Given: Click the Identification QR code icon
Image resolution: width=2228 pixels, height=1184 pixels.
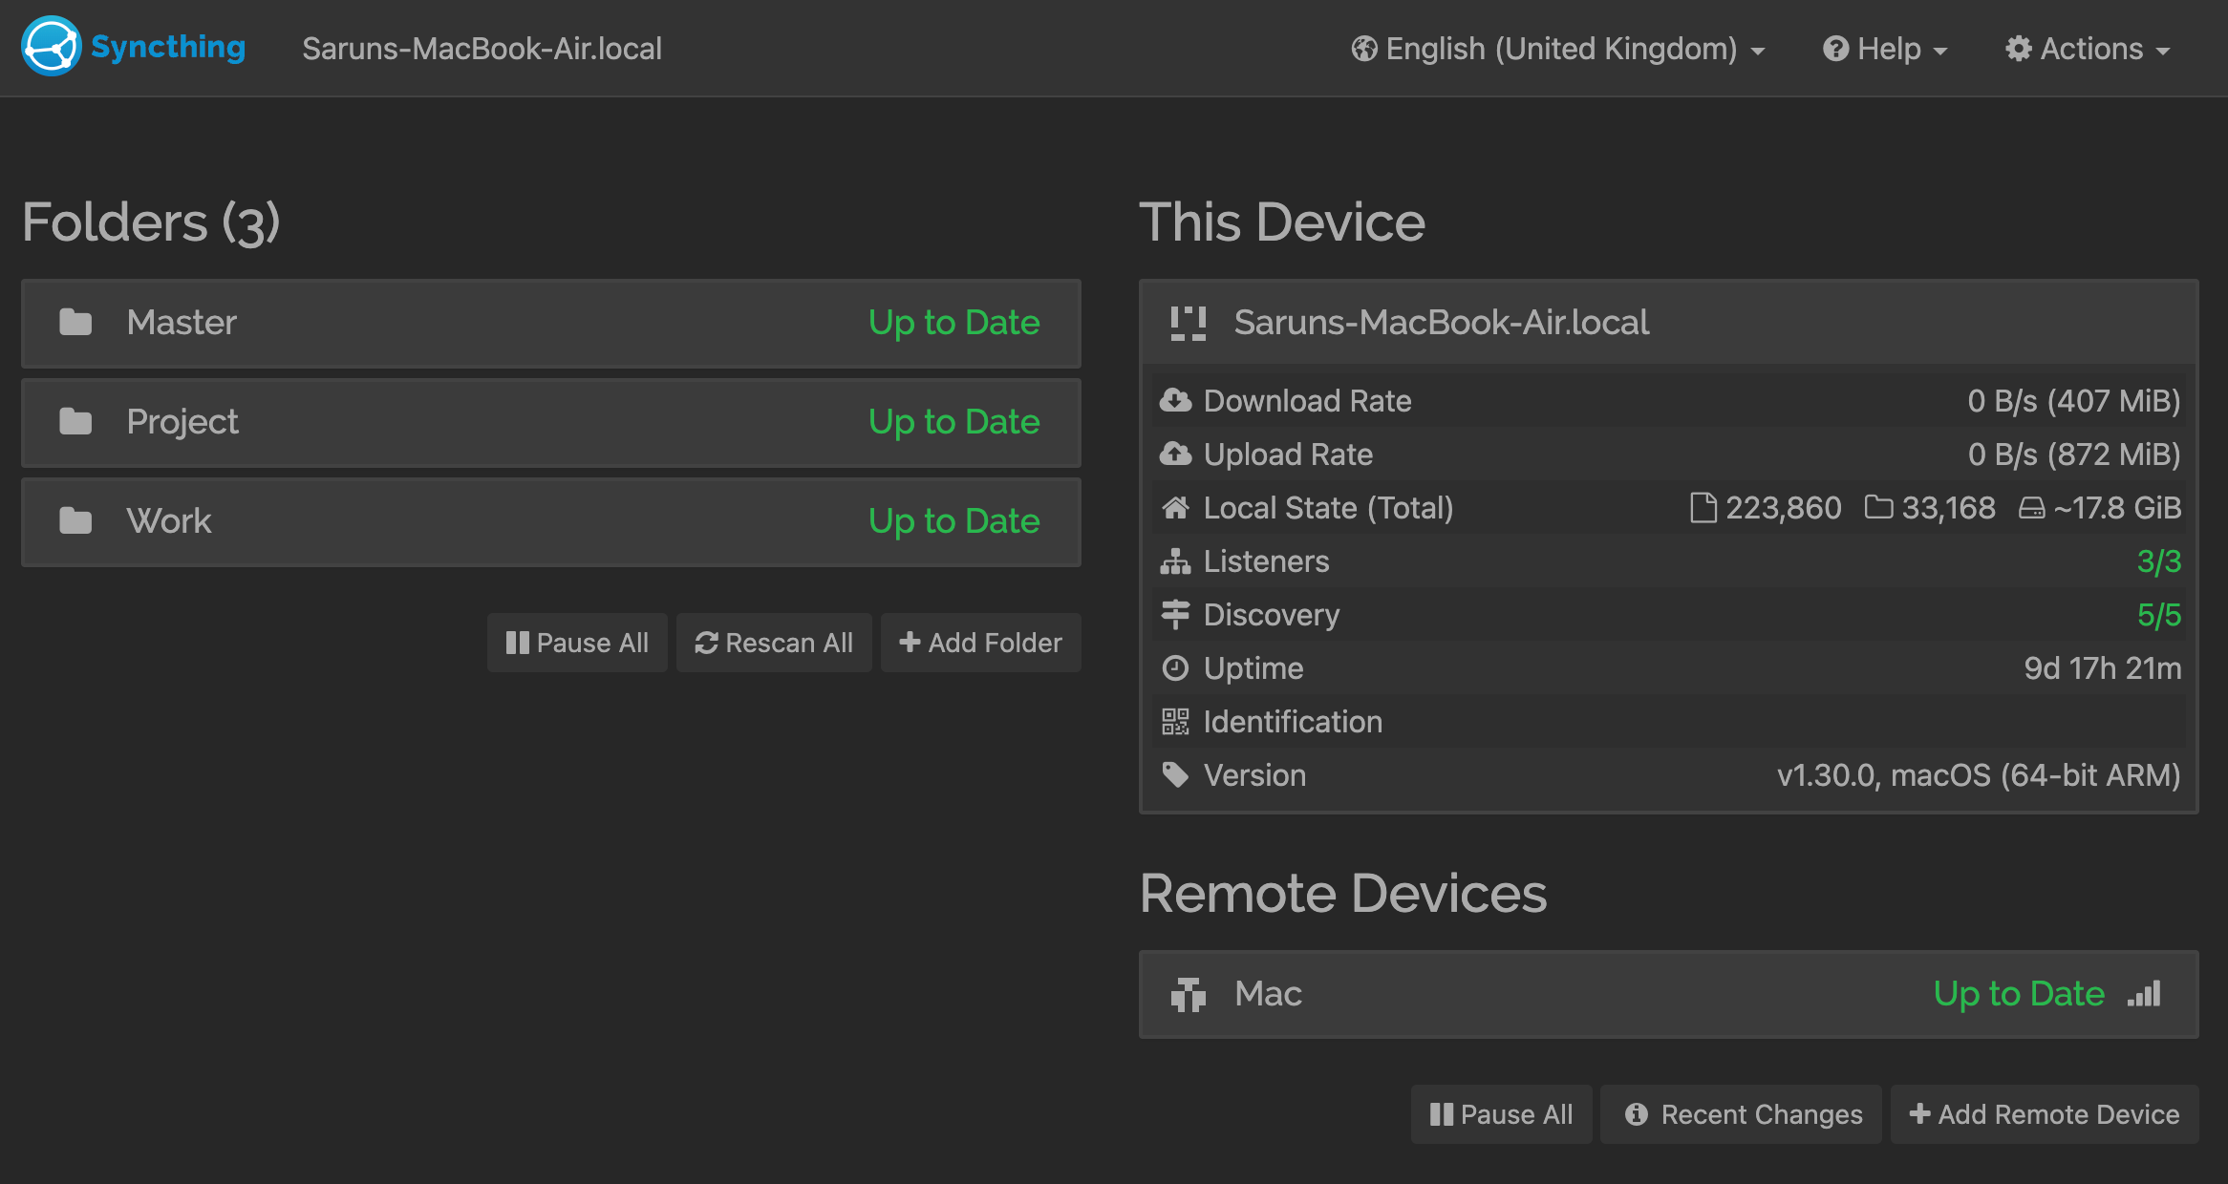Looking at the screenshot, I should point(1175,722).
